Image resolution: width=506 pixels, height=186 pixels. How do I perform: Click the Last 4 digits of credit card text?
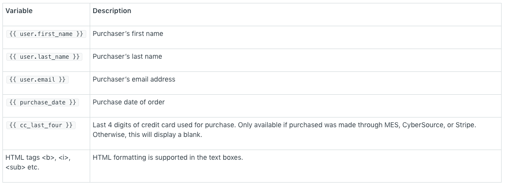pyautogui.click(x=134, y=125)
